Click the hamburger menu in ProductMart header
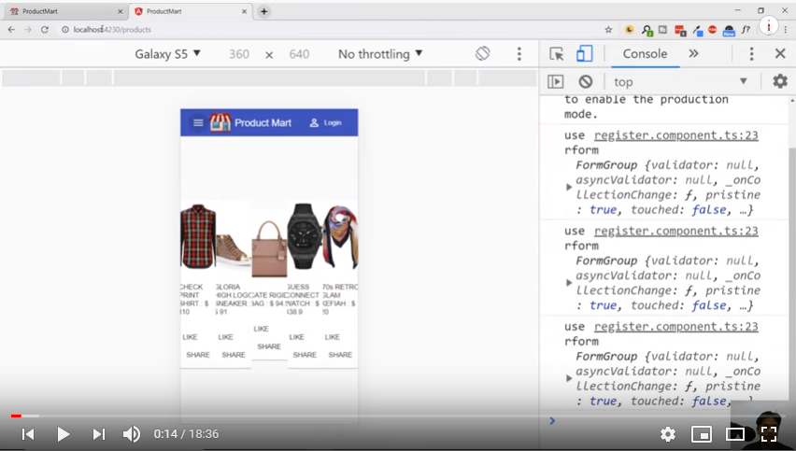The image size is (796, 451). pyautogui.click(x=198, y=122)
